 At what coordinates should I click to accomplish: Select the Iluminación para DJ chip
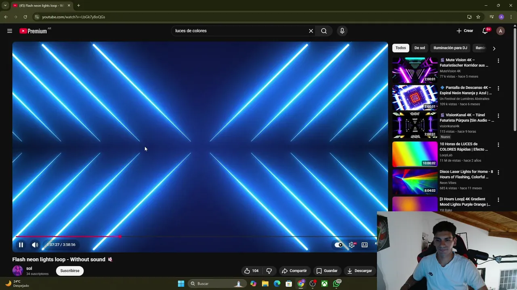click(450, 48)
